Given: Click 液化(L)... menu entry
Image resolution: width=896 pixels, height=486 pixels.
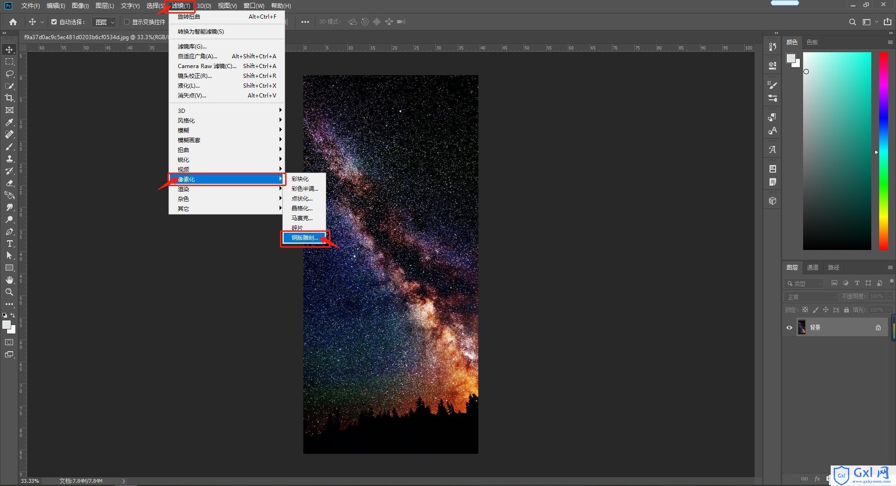Looking at the screenshot, I should tap(226, 85).
